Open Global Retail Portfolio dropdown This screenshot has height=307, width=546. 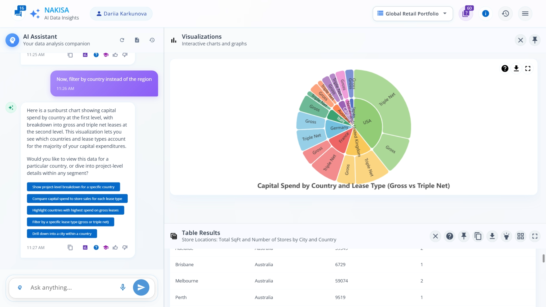413,14
